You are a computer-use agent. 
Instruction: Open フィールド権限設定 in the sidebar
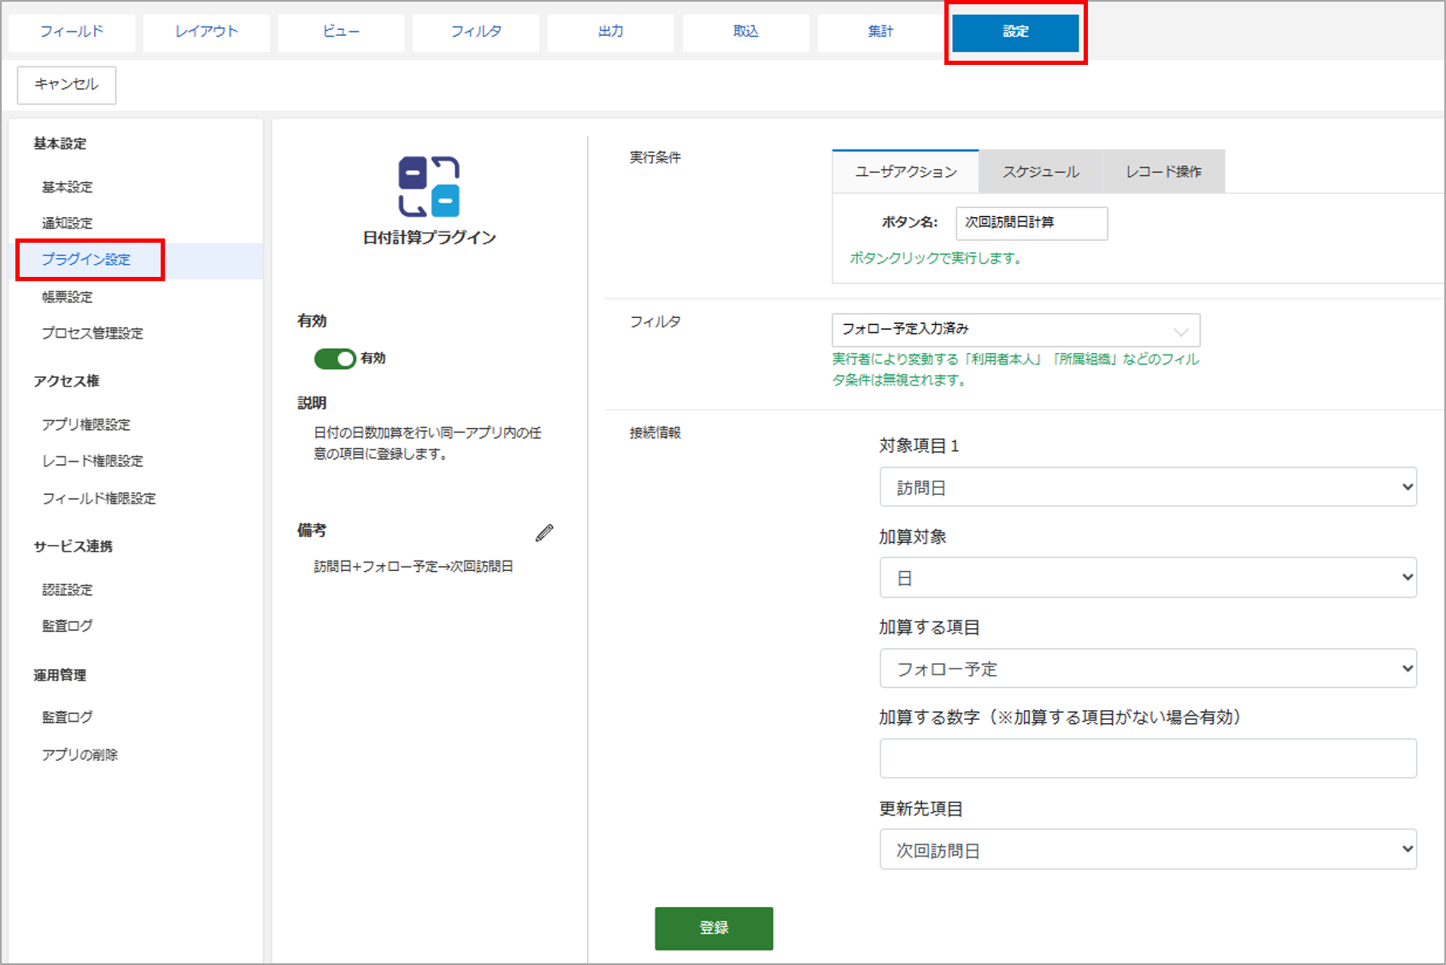pyautogui.click(x=99, y=498)
